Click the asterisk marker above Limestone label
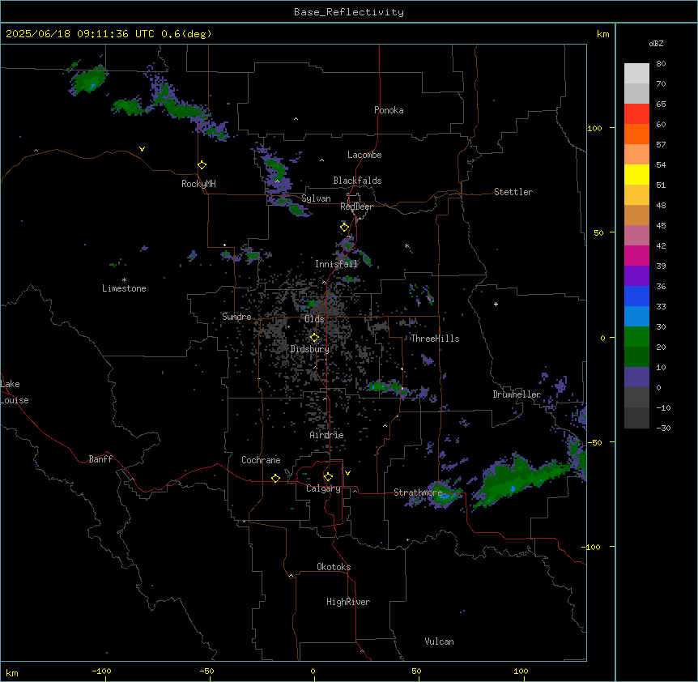Viewport: 698px width, 682px height. (x=124, y=280)
